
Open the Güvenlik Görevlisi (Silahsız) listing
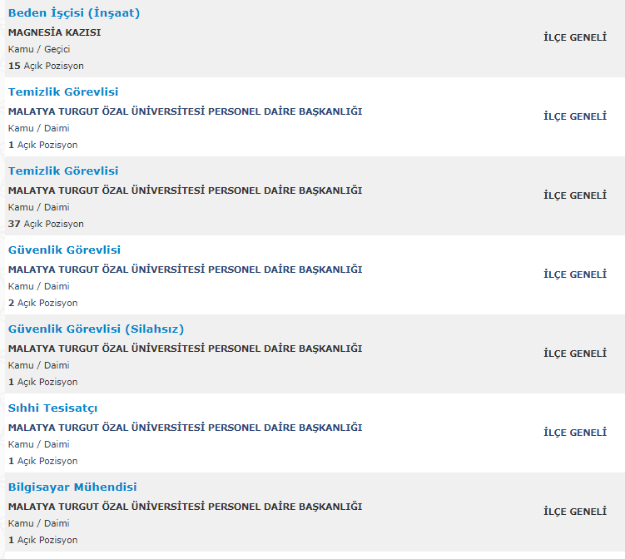click(x=96, y=329)
